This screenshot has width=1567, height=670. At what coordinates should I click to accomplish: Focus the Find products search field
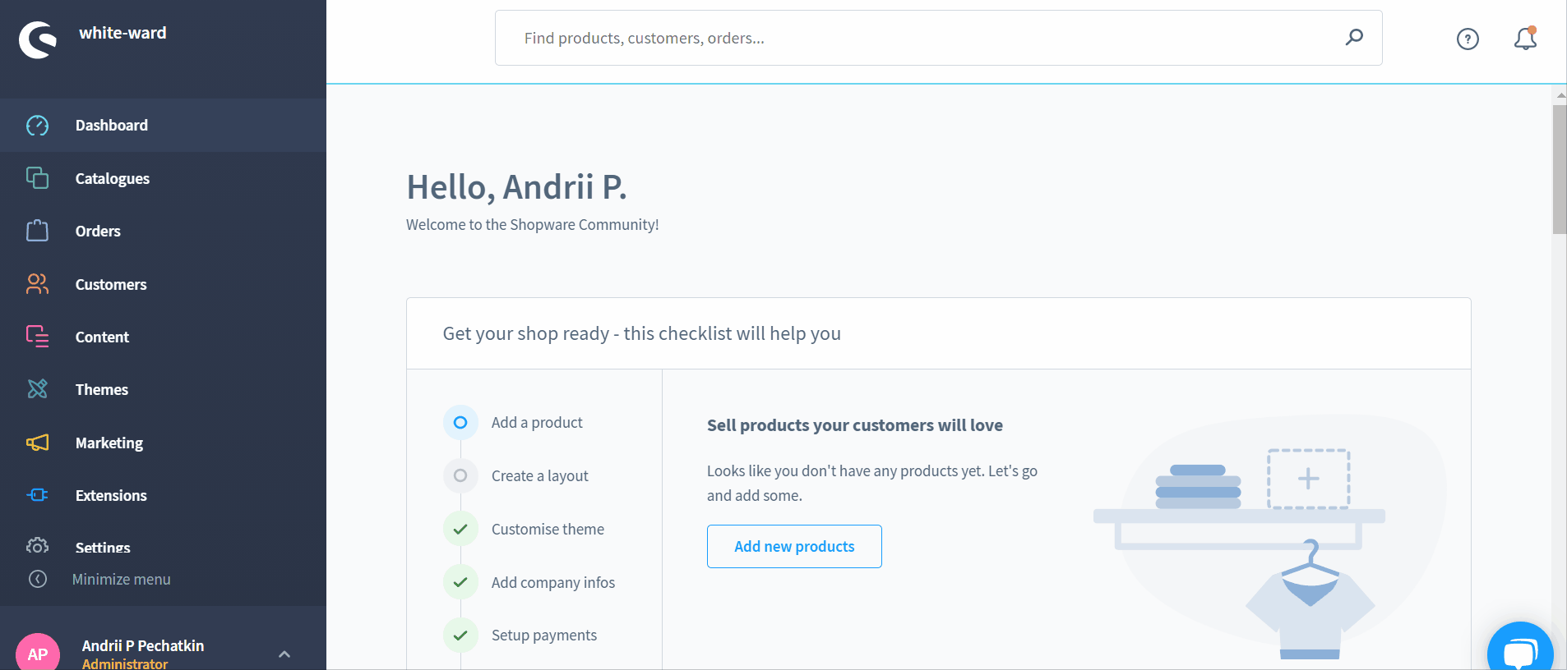point(938,38)
